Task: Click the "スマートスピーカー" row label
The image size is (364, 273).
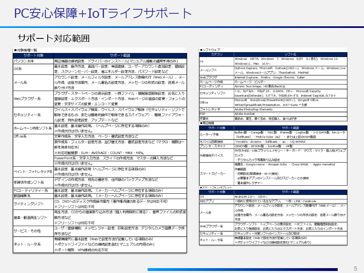Action: 213,174
